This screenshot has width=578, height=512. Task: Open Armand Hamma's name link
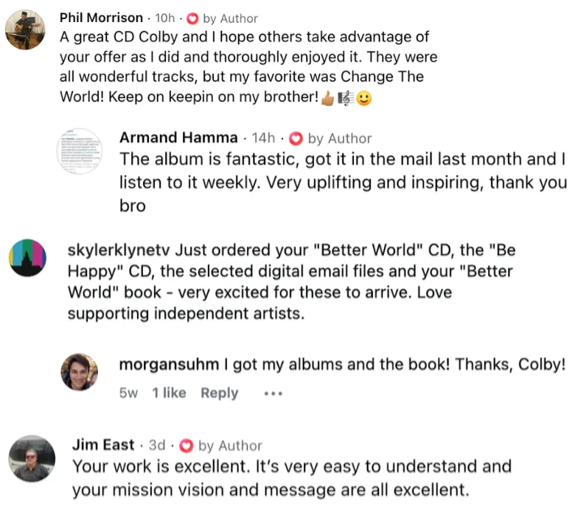(178, 137)
